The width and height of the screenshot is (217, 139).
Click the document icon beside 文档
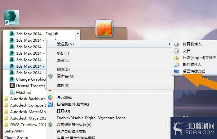click(x=176, y=51)
